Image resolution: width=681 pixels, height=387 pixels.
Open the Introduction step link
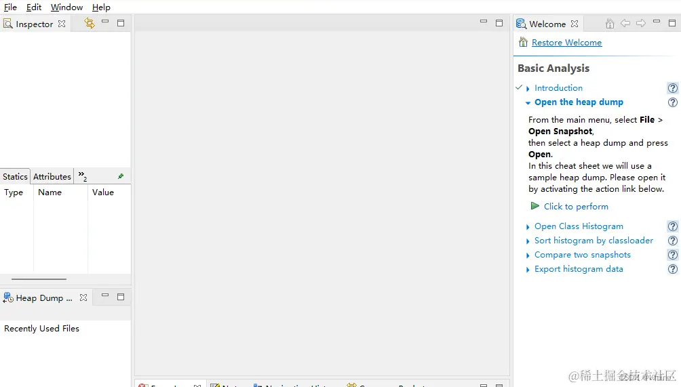pos(558,87)
